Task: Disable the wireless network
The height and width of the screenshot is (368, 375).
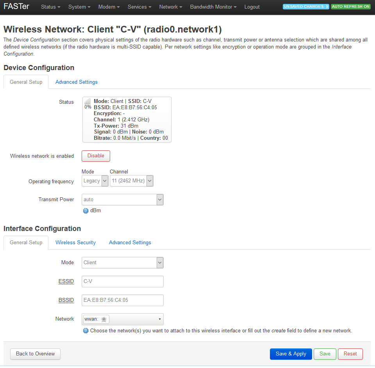Action: 96,156
